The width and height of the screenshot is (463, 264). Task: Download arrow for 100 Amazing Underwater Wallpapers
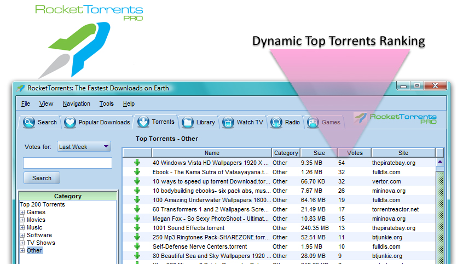point(137,200)
